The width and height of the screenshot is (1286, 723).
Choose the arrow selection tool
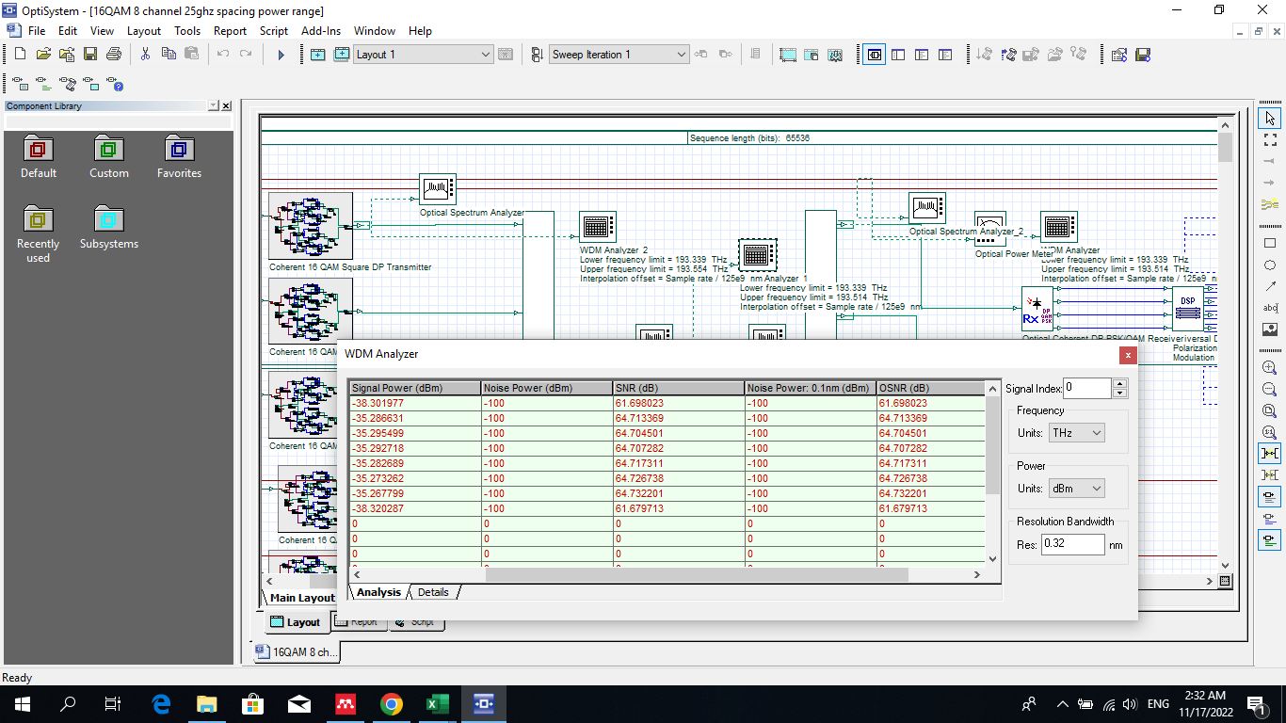point(1269,118)
